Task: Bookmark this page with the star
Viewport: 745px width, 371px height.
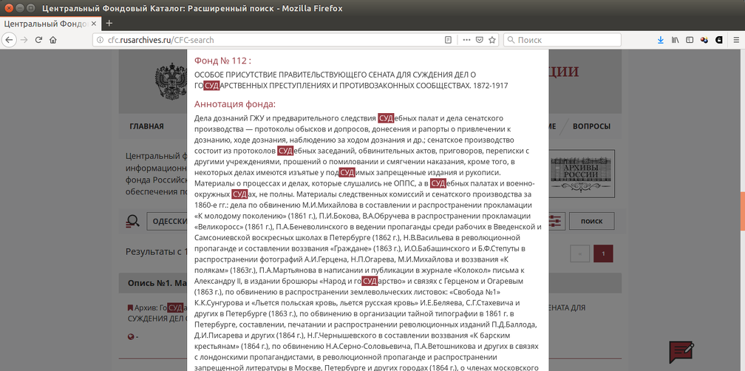Action: tap(492, 40)
